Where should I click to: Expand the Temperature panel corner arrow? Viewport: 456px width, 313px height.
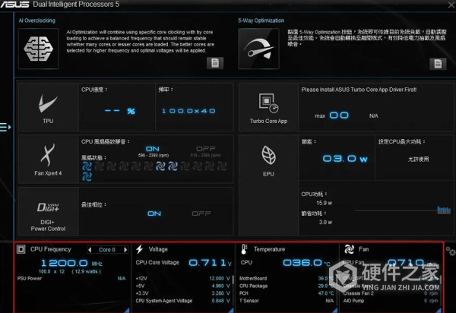[335, 311]
